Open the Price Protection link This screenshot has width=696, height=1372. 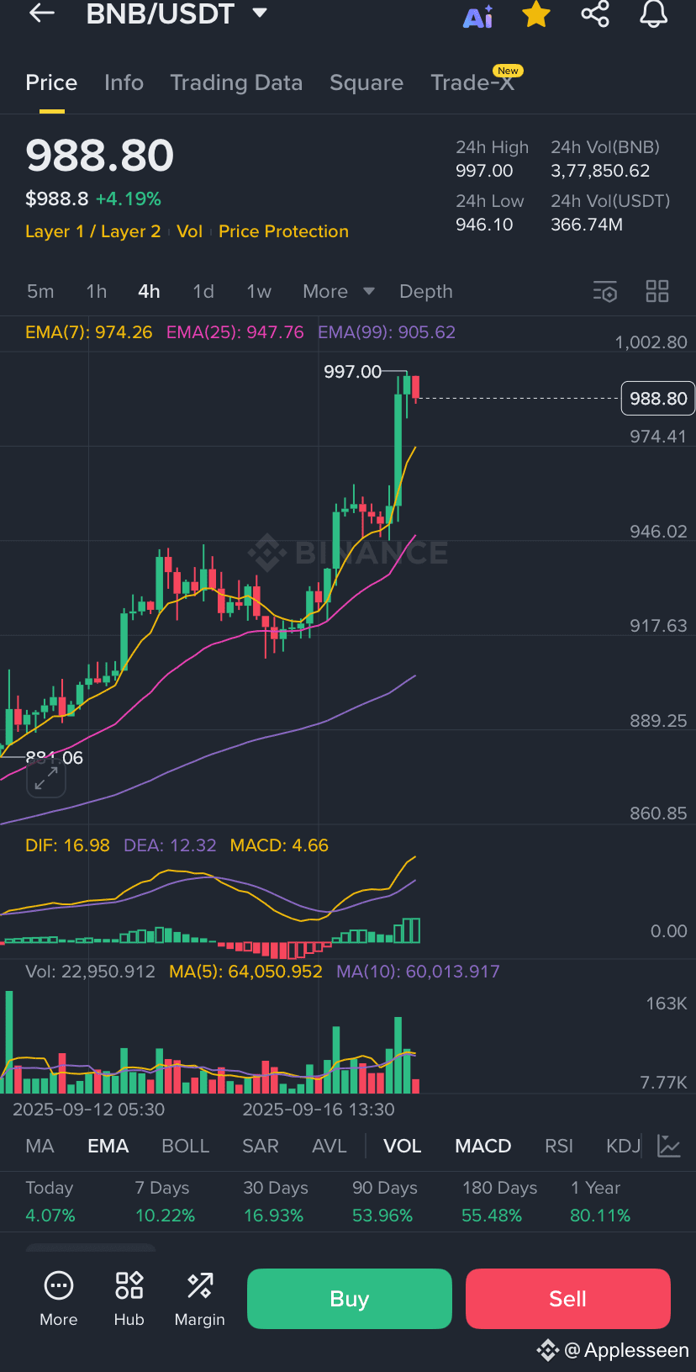click(283, 231)
